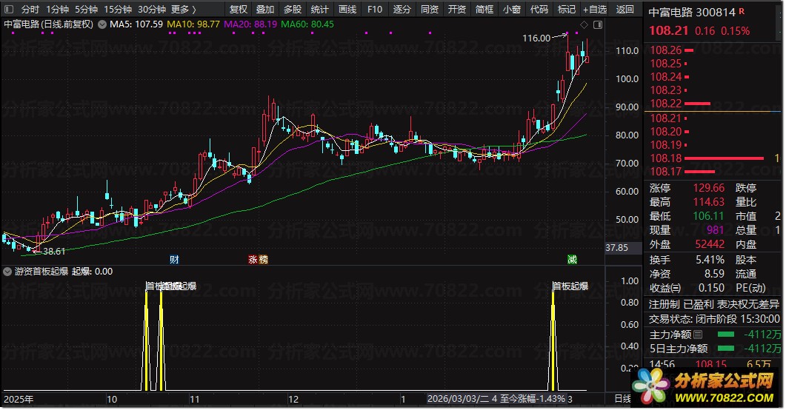
Task: Click the R badge next to stock code
Action: tap(742, 11)
